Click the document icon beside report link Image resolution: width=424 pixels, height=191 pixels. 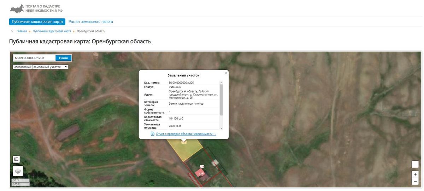[153, 134]
